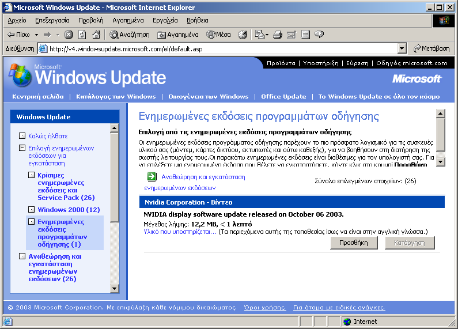
Task: Click Αναθεώρηση και εγκατάσταση ενημερωμένων εκδόσεων link
Action: [195, 182]
